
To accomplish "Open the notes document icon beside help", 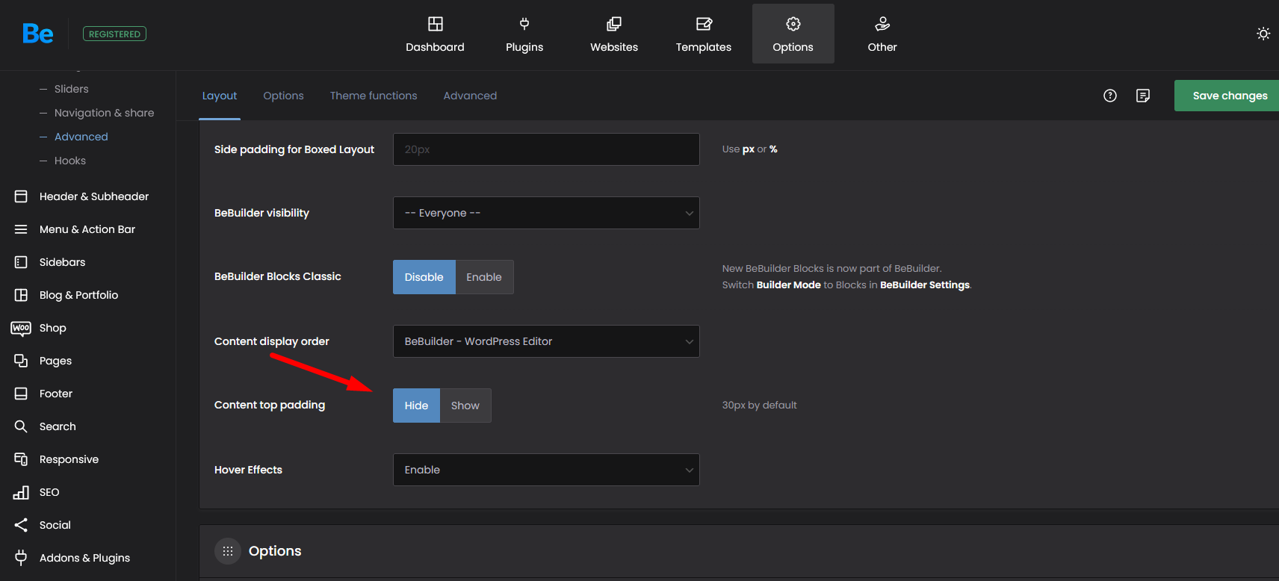I will (1143, 96).
